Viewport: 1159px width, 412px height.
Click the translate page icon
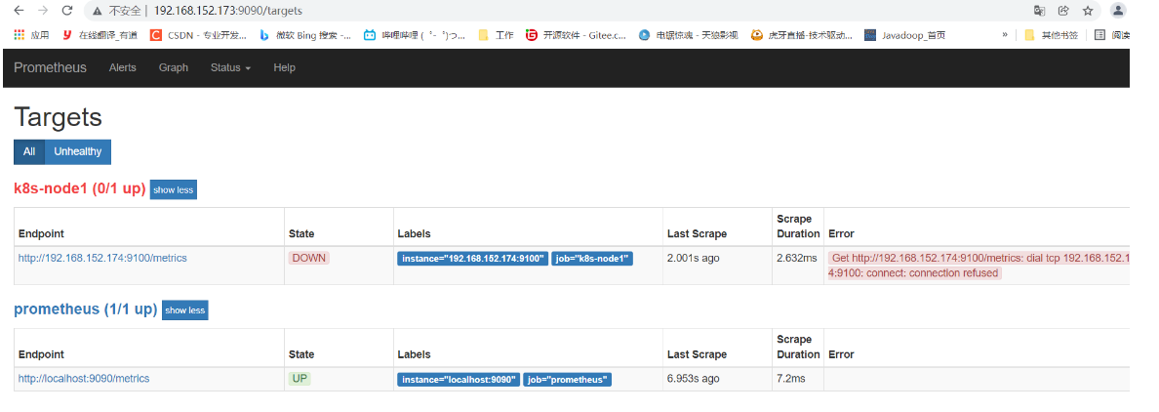pos(1039,11)
